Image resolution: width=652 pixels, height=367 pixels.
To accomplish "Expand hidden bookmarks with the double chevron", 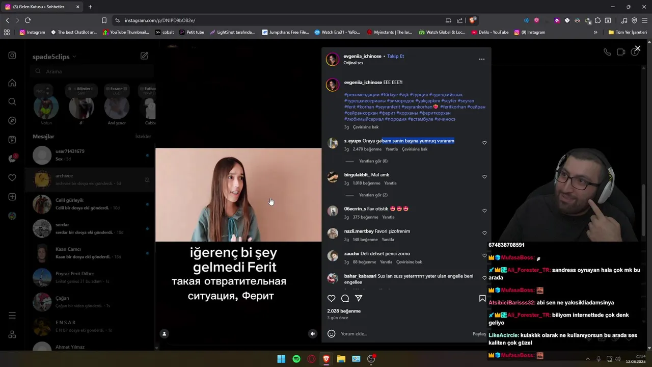I will [x=595, y=32].
